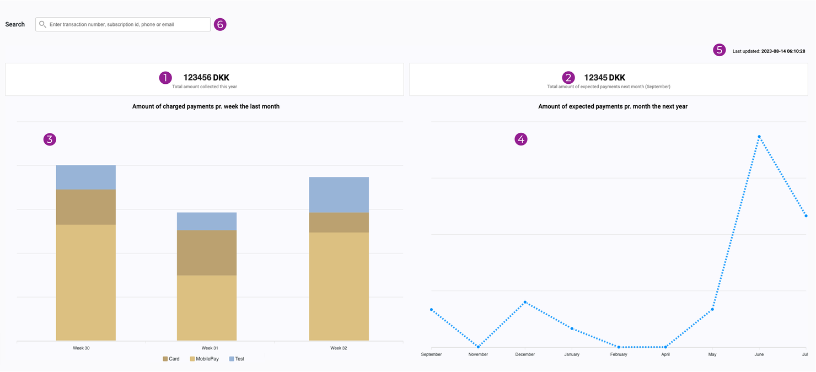The width and height of the screenshot is (816, 372).
Task: Focus the transaction search input field
Action: [127, 24]
